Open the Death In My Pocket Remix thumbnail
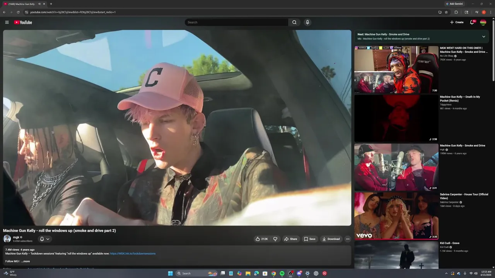This screenshot has width=495, height=278. [396, 119]
